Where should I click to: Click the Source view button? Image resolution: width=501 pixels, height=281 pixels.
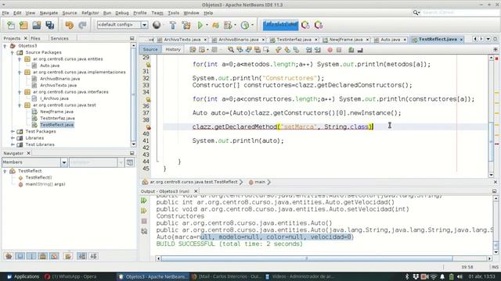pyautogui.click(x=150, y=49)
